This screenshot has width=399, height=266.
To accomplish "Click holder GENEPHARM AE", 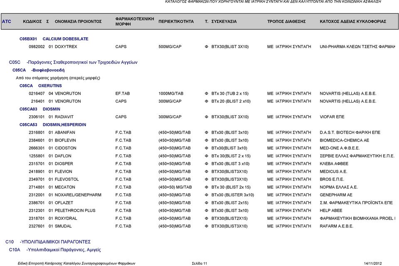I will pos(336,195).
